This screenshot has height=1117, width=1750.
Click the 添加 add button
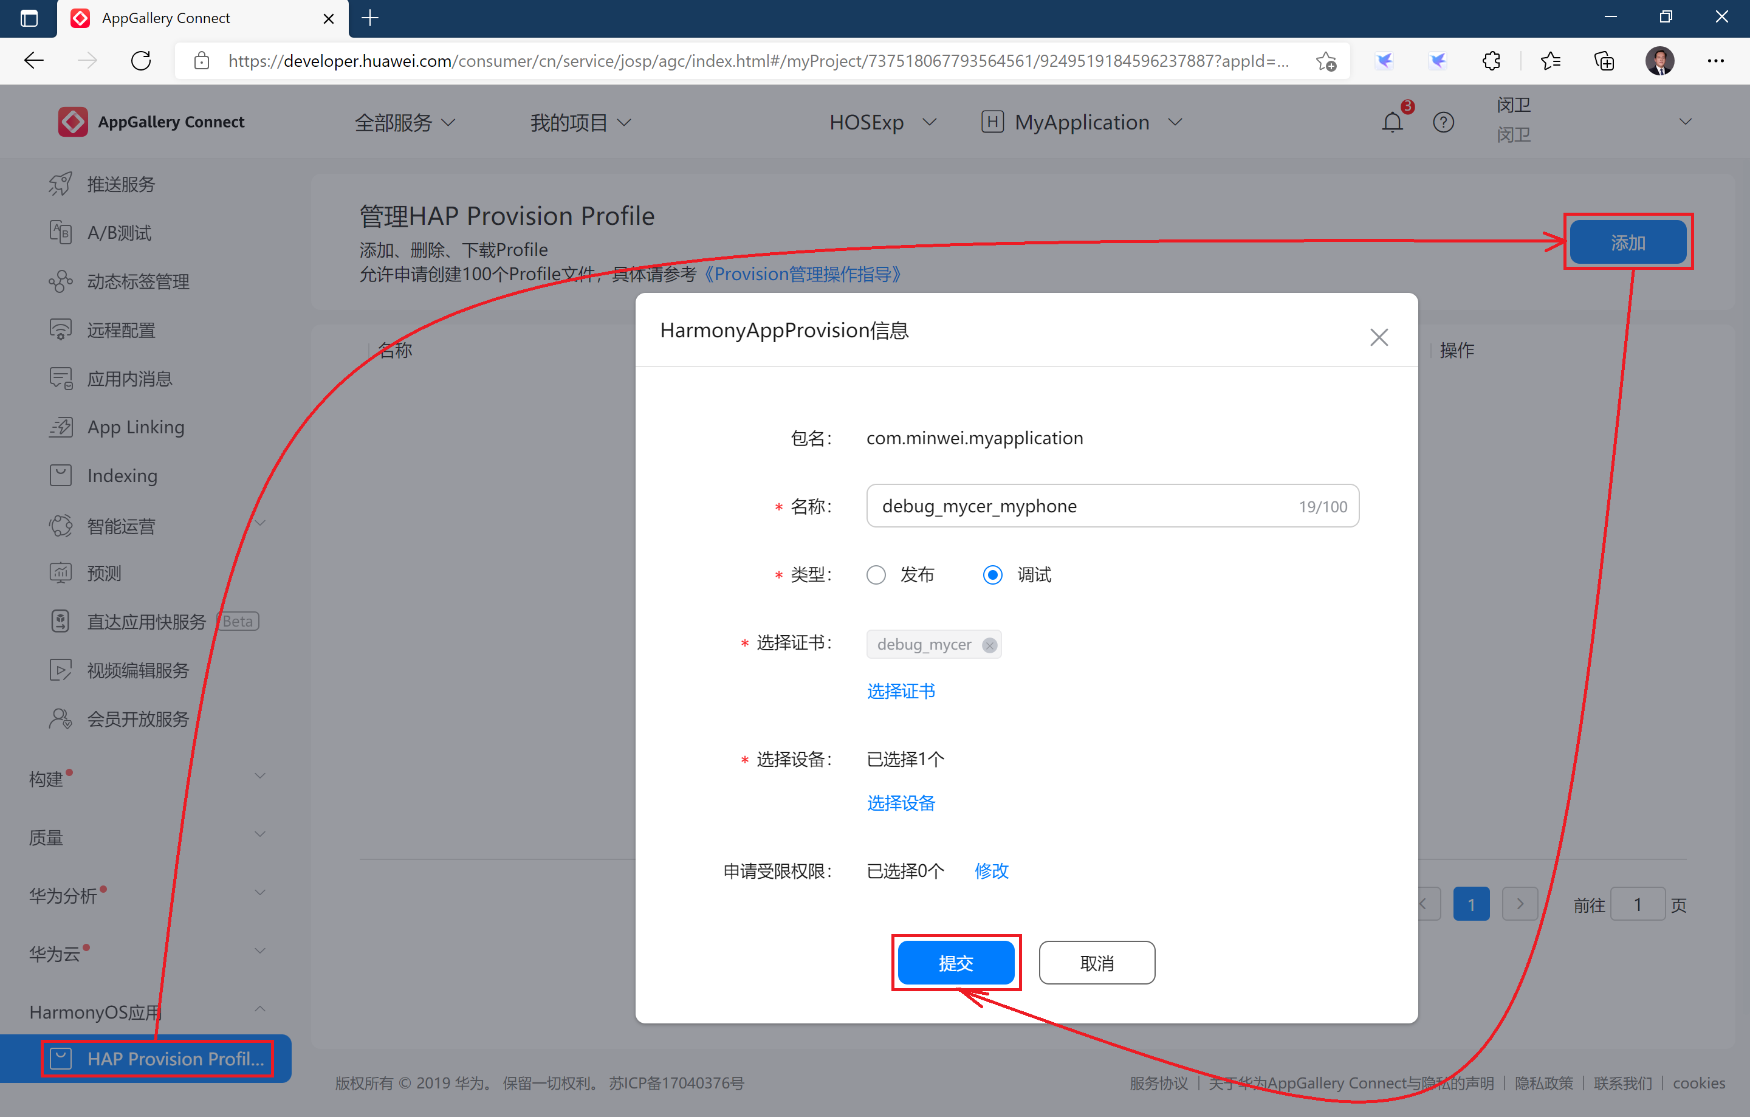point(1628,242)
